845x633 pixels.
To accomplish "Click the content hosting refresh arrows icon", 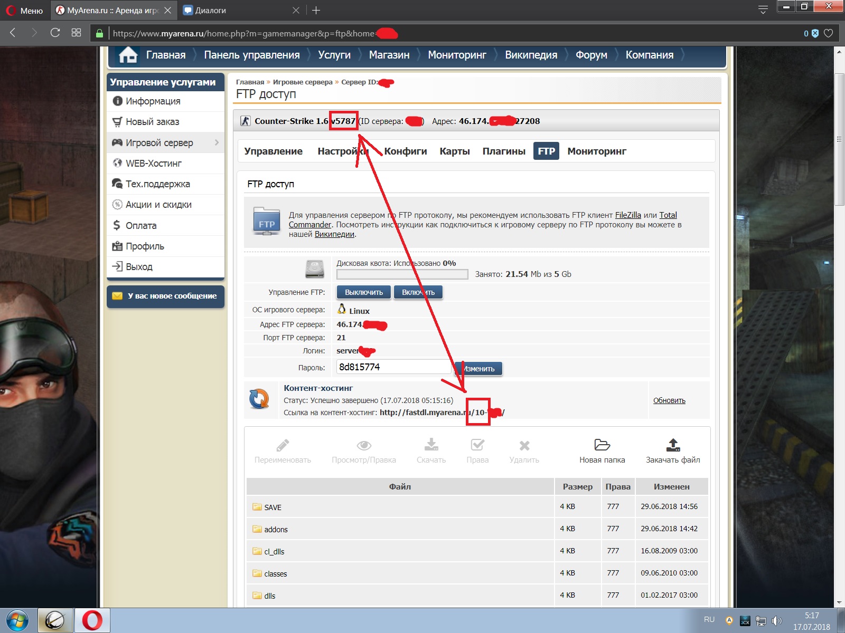I will [x=259, y=399].
